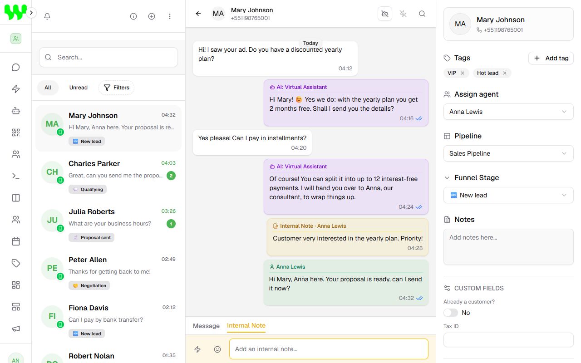Open the calendar icon in sidebar

[16, 241]
